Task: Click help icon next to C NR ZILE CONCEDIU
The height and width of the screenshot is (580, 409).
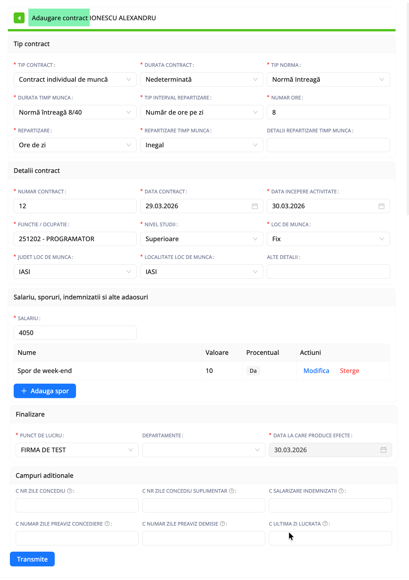Action: coord(69,491)
